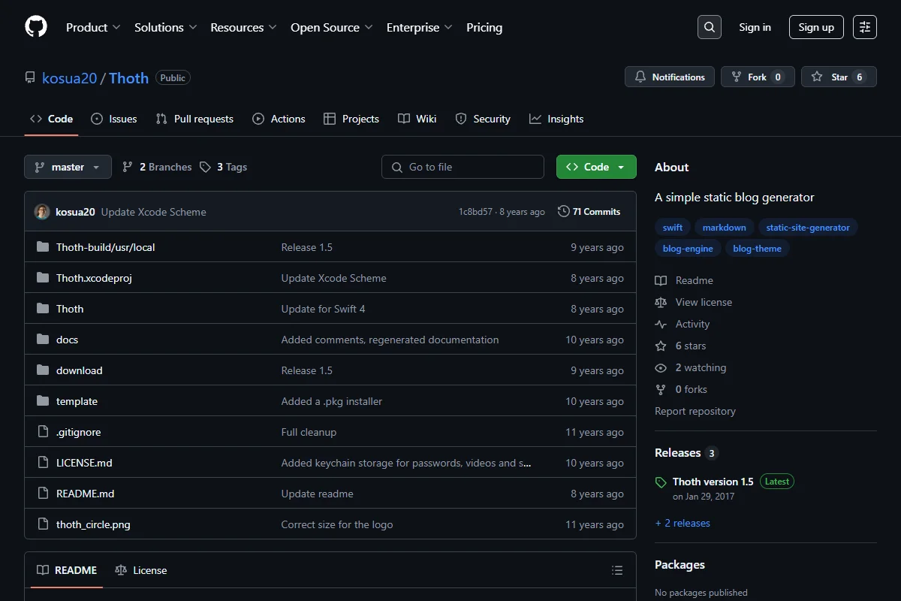901x601 pixels.
Task: Expand the Product navigation menu
Action: pos(93,27)
